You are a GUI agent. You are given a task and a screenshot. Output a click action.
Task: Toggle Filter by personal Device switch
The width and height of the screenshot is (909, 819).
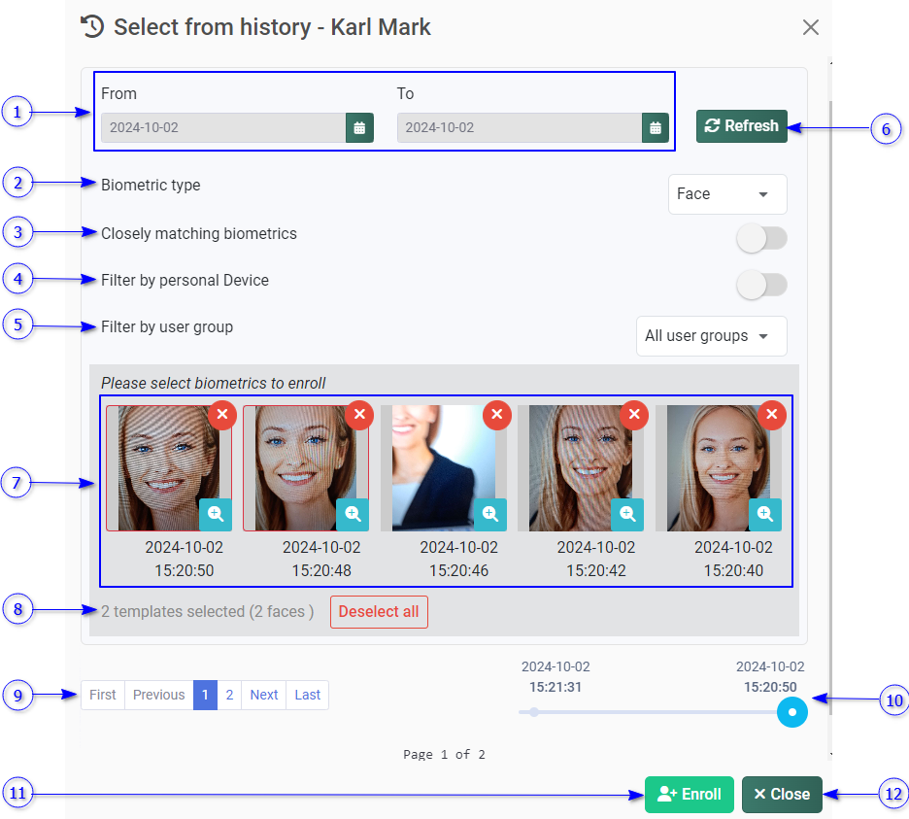pos(761,285)
